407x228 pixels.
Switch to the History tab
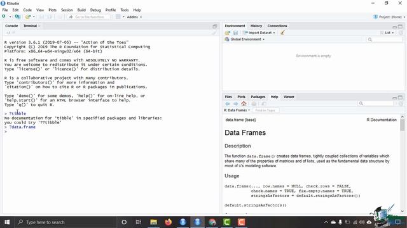pyautogui.click(x=256, y=26)
